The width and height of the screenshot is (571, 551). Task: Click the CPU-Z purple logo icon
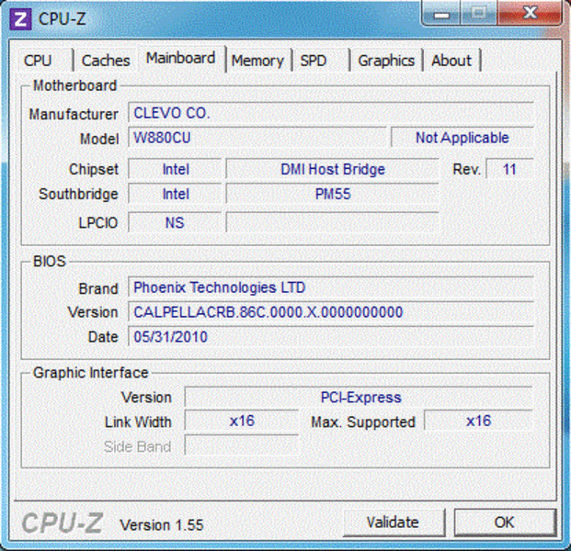pyautogui.click(x=20, y=19)
